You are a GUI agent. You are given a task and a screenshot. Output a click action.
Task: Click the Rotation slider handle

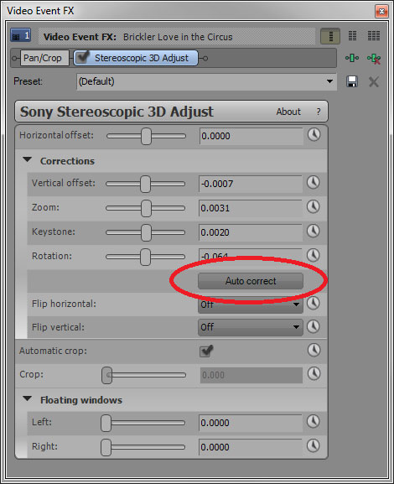tap(145, 257)
